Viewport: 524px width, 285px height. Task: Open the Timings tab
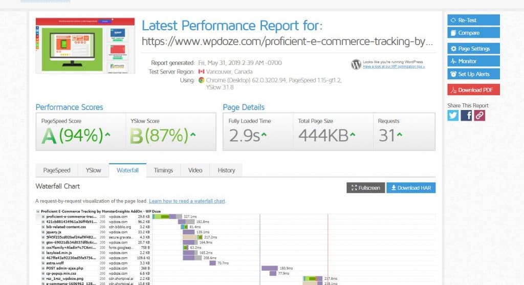[x=163, y=170]
